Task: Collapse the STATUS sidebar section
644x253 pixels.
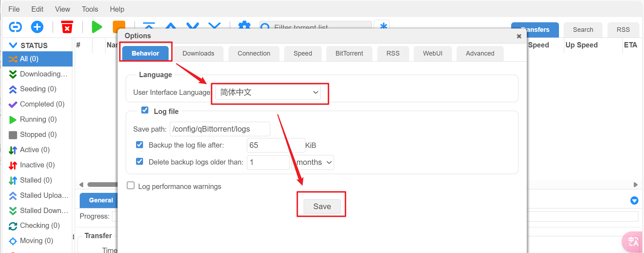Action: pos(13,45)
